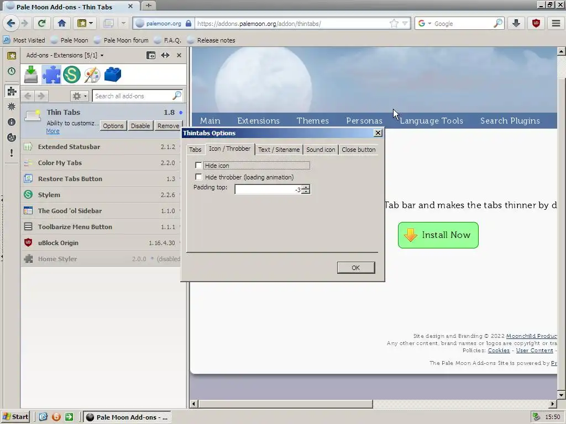This screenshot has width=566, height=424.
Task: Enable Hide throbber (loading animation) checkbox
Action: [x=198, y=177]
